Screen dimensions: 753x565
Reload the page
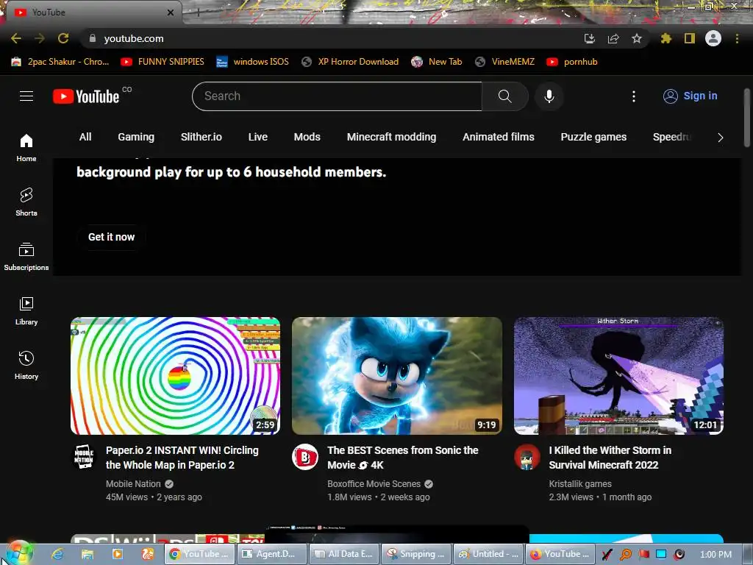click(x=63, y=38)
